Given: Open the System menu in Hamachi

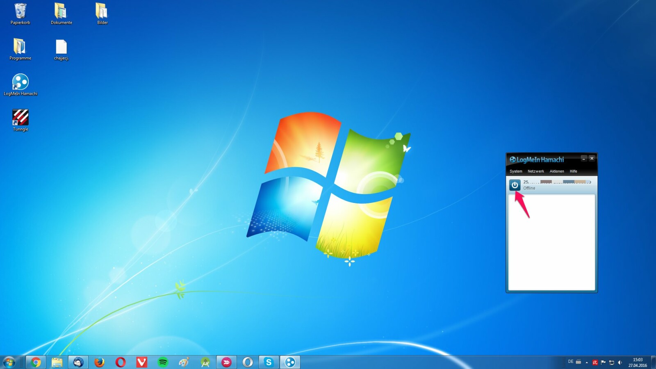Looking at the screenshot, I should click(516, 171).
